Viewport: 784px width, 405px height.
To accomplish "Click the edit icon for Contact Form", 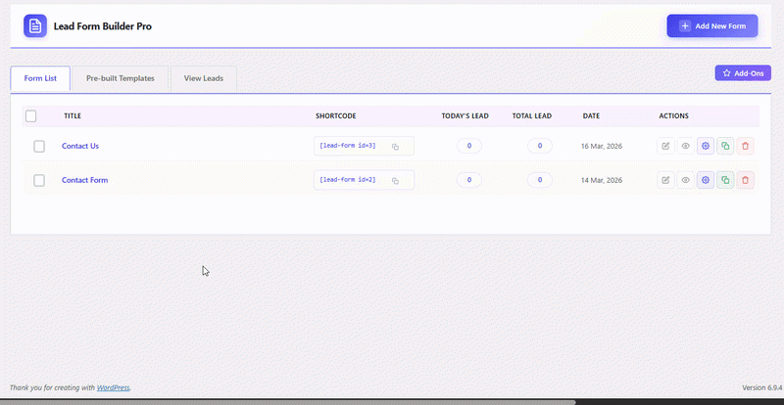I will (x=666, y=180).
